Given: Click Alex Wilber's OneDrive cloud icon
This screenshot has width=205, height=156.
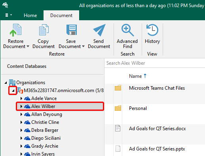Looking at the screenshot, I should pyautogui.click(x=27, y=106).
